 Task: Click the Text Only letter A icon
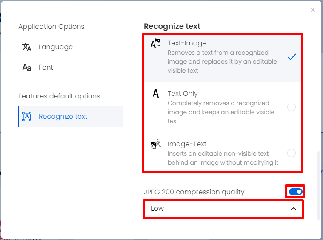(x=156, y=94)
